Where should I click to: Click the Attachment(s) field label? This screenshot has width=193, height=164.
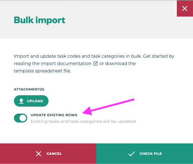[29, 89]
